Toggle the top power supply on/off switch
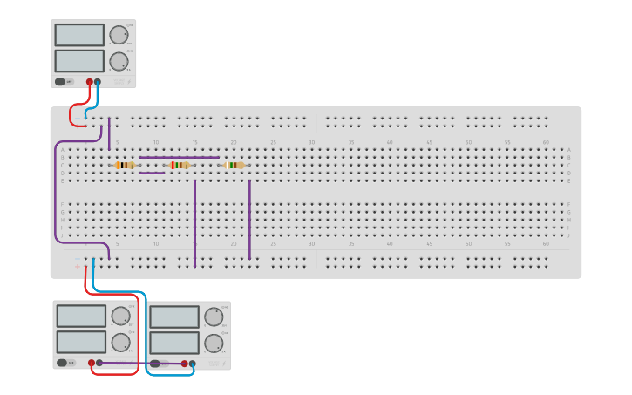 60,82
